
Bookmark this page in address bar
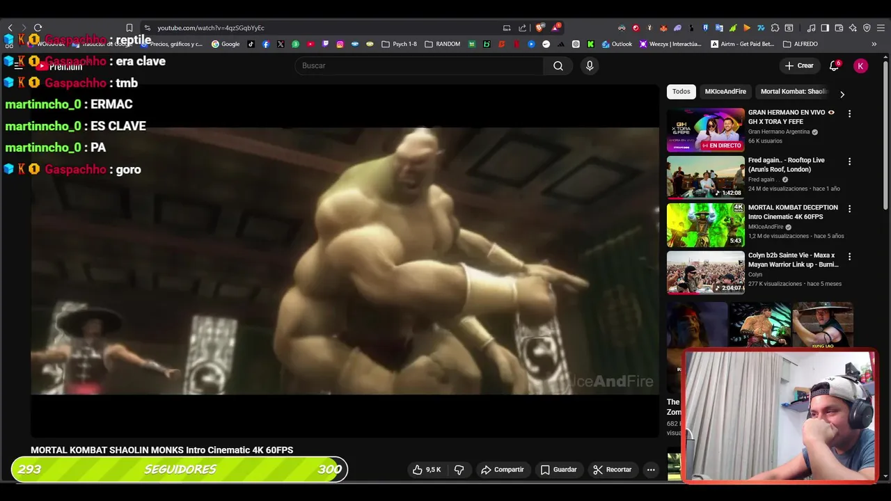(x=129, y=28)
